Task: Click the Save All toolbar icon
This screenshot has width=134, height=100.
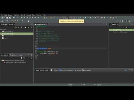Action: [x=10, y=18]
